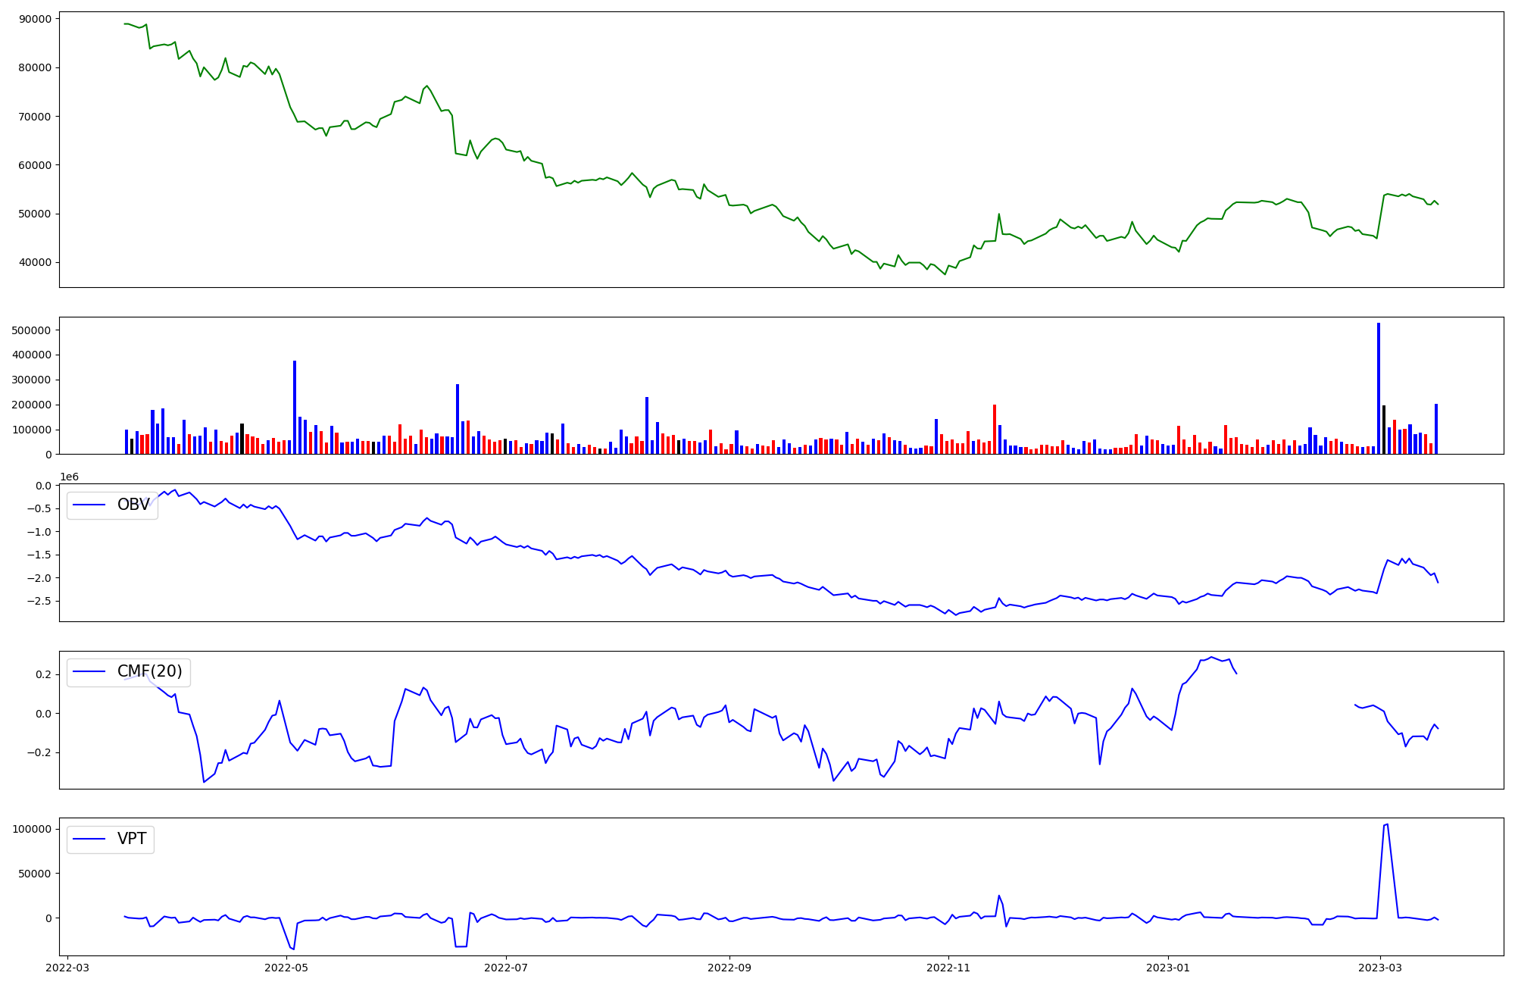The width and height of the screenshot is (1515, 985).
Task: Click the CMF(20) legend label
Action: coord(149,671)
